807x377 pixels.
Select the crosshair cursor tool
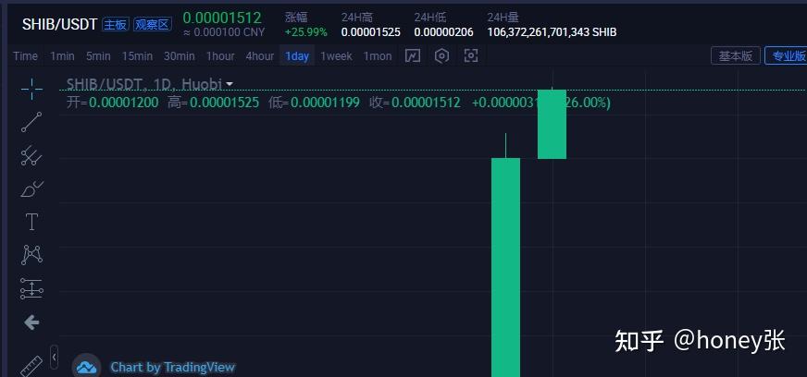(x=31, y=90)
